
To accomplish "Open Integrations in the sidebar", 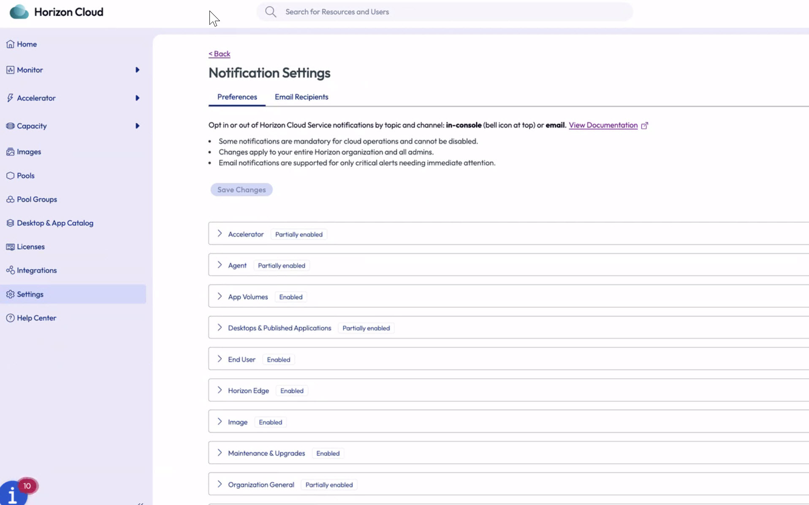I will click(x=36, y=270).
